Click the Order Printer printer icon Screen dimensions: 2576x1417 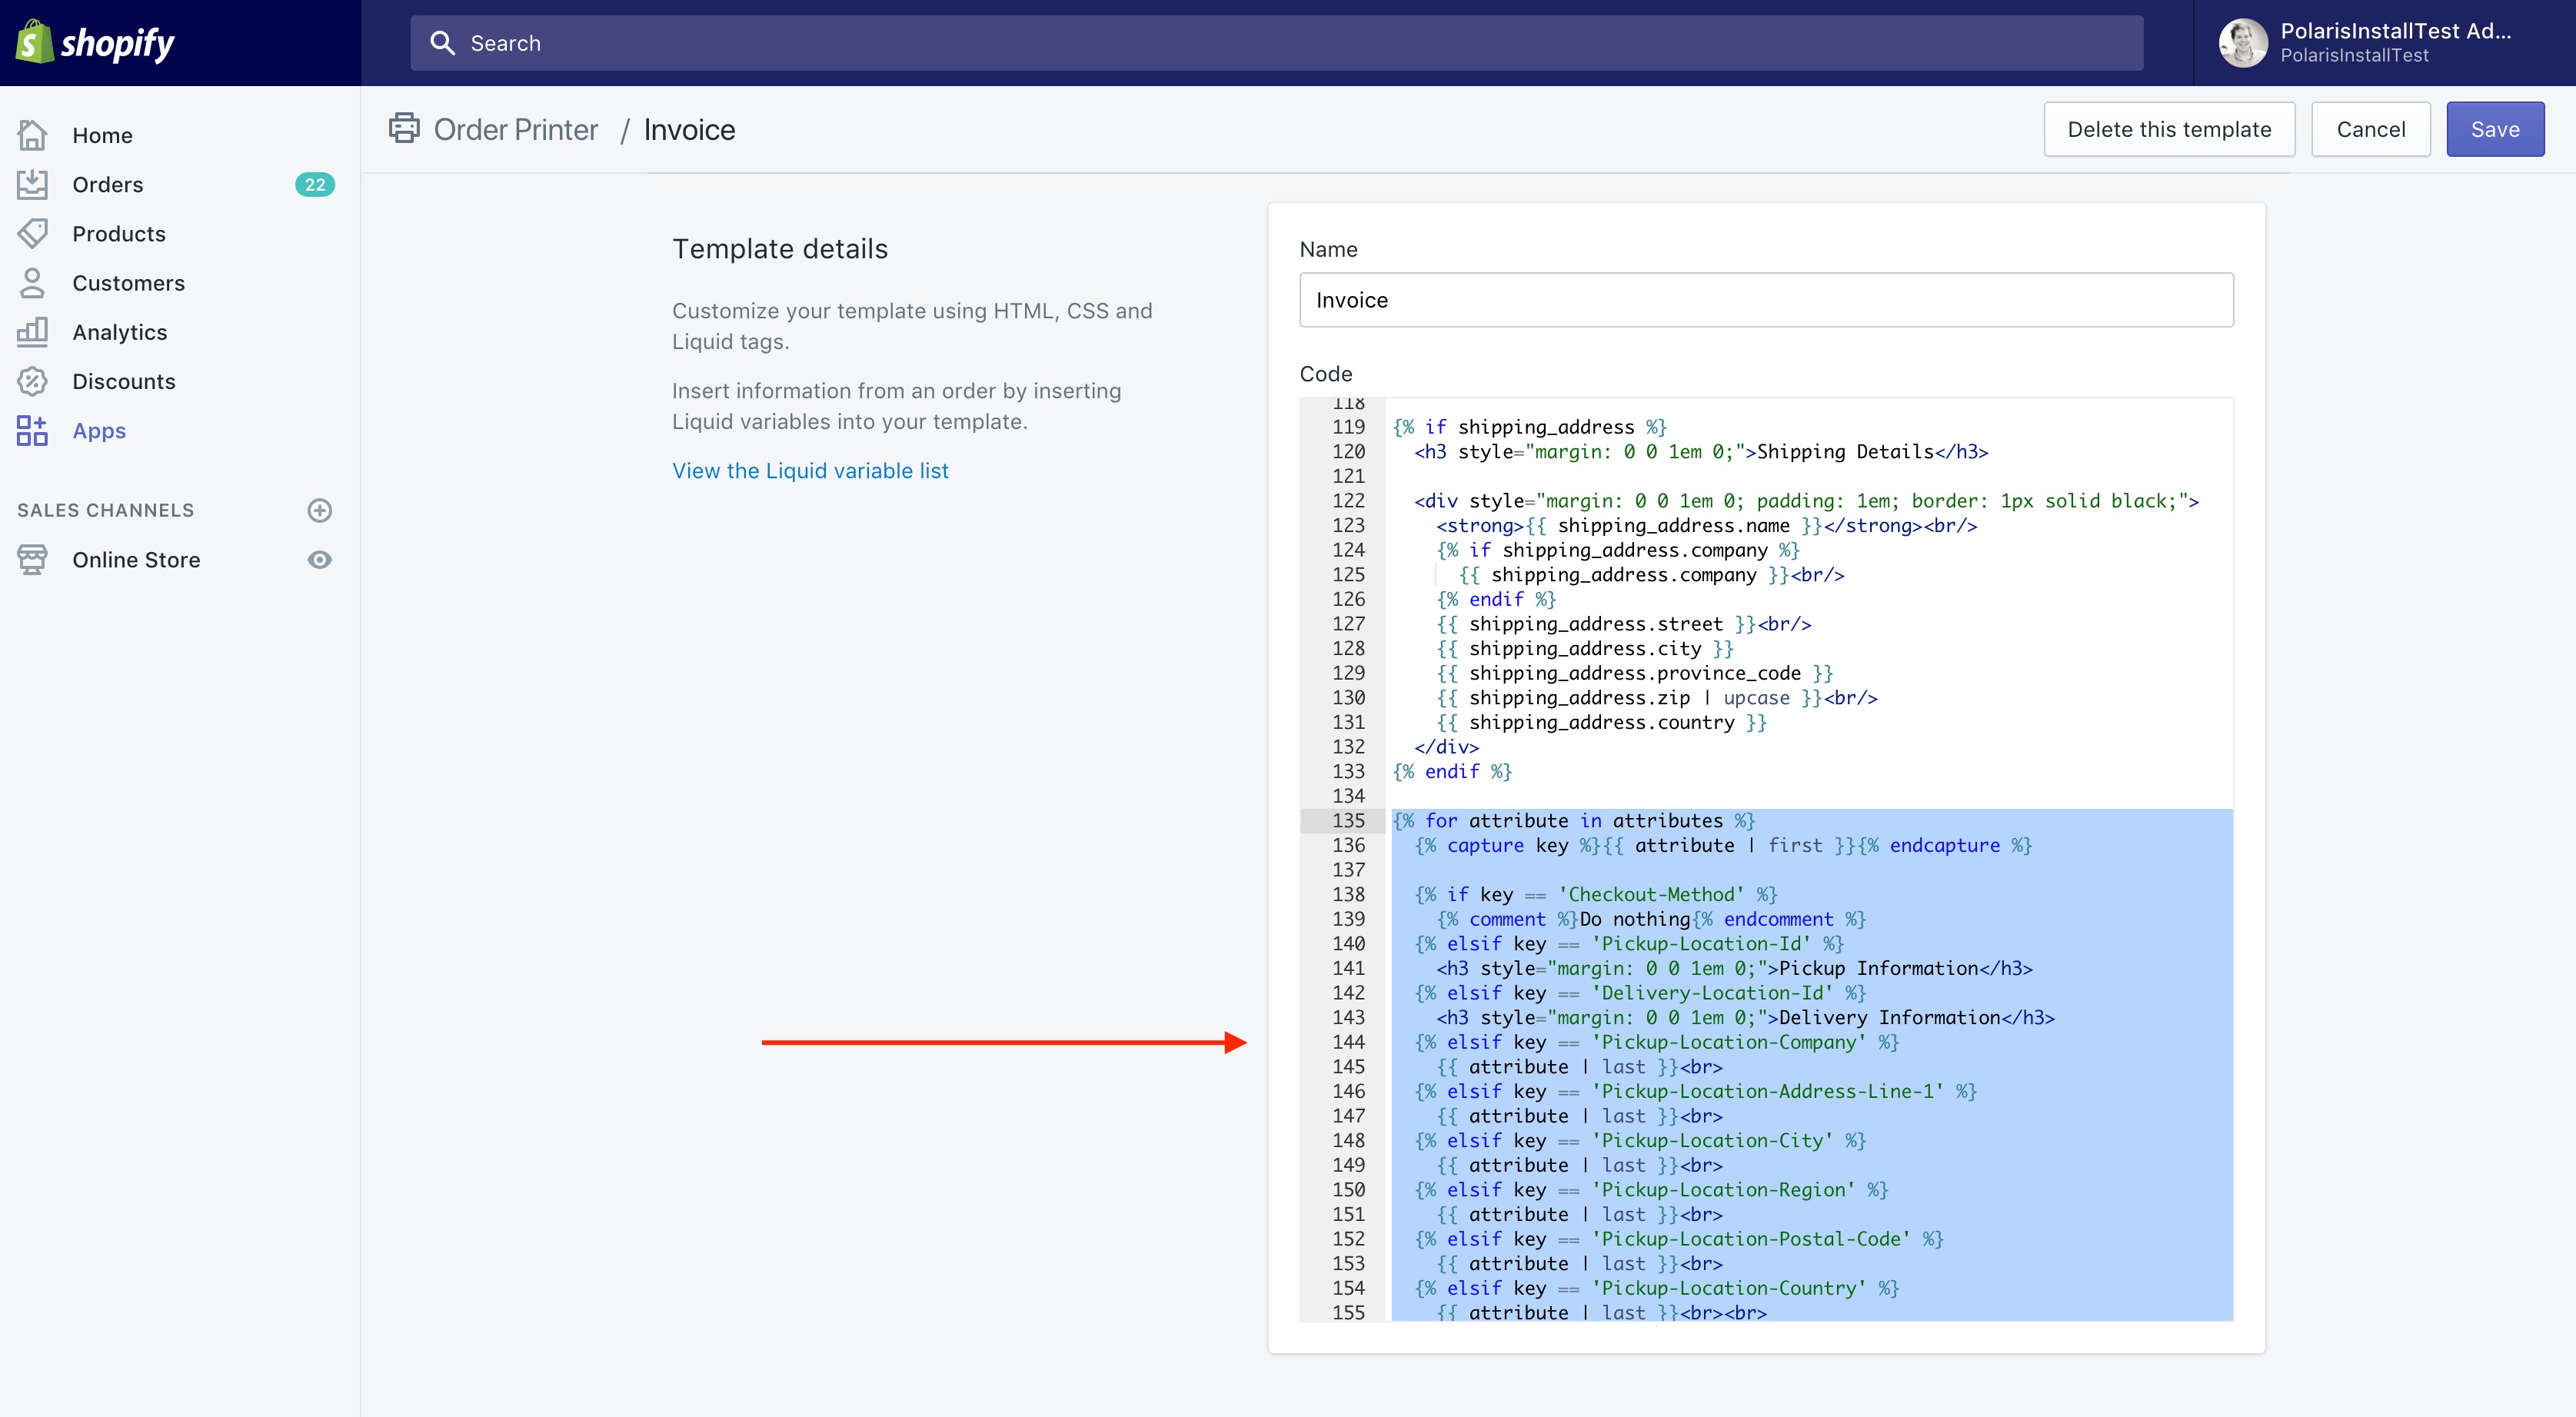(x=404, y=129)
